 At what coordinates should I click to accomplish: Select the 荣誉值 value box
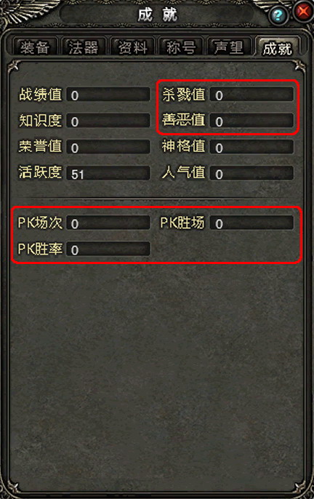click(x=108, y=148)
